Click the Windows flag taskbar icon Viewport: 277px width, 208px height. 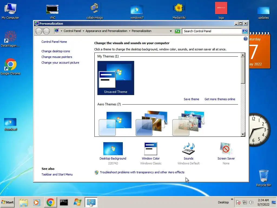pos(77,202)
